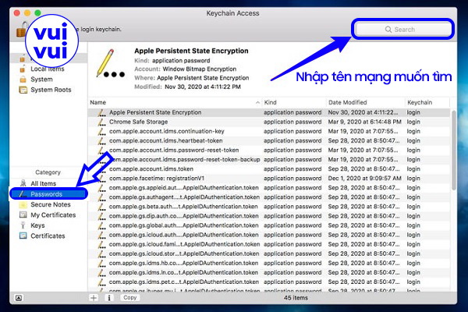Open the Certificates category

point(48,236)
